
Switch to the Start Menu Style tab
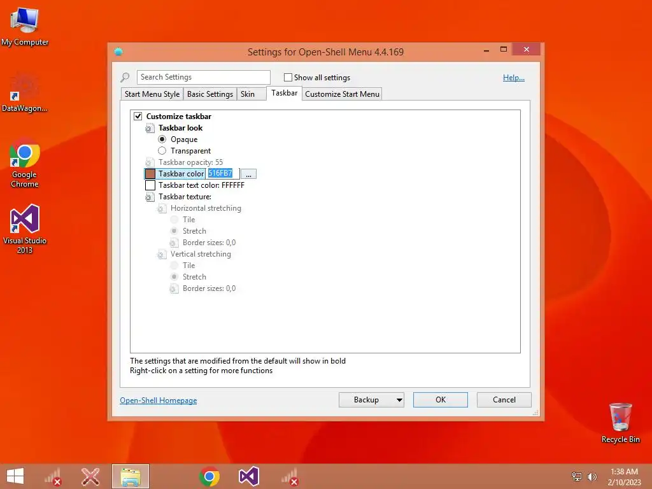coord(152,94)
